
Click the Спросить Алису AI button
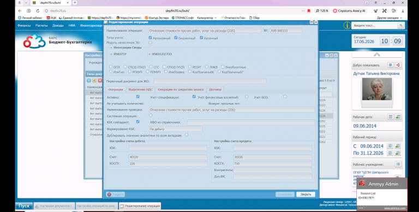click(x=349, y=11)
